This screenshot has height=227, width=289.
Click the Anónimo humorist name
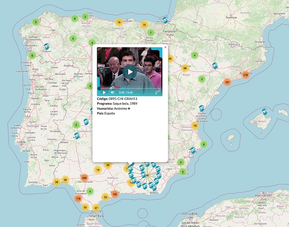[x=120, y=108]
